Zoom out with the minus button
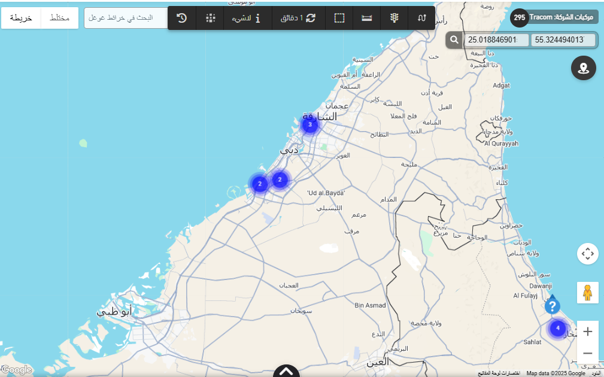Image resolution: width=604 pixels, height=377 pixels. coord(587,353)
